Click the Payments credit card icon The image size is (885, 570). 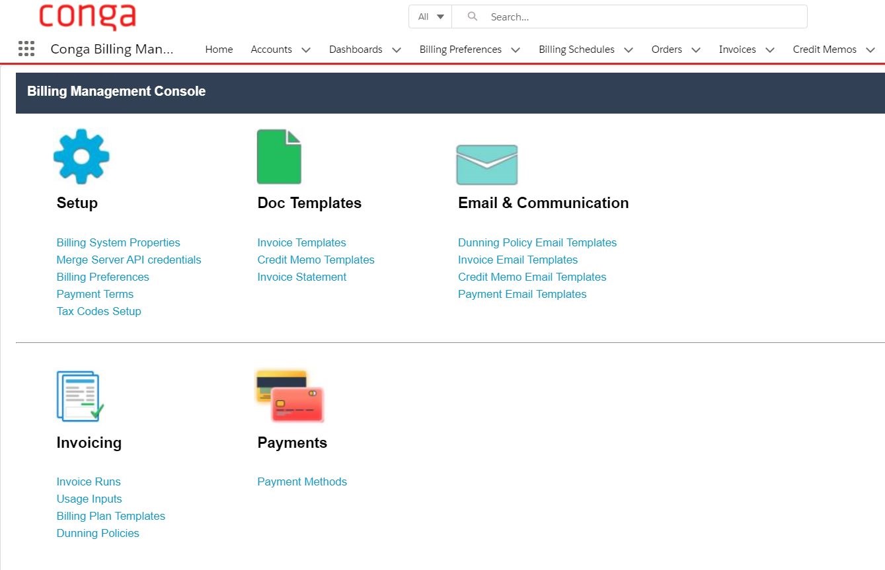click(x=289, y=396)
